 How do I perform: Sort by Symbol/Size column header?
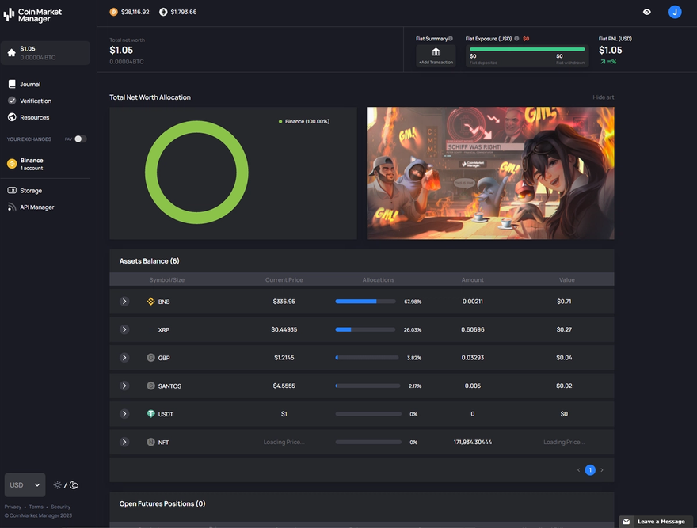click(x=166, y=280)
